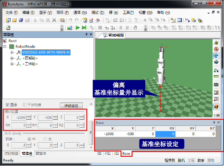Click the red prohibited circle icon beside 3D view
Screen dimensions: 224x166
(216, 49)
